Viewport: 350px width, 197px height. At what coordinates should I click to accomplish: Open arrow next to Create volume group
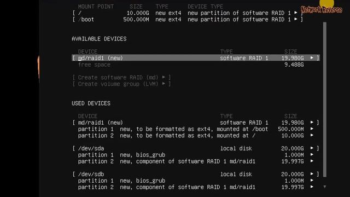click(x=164, y=84)
